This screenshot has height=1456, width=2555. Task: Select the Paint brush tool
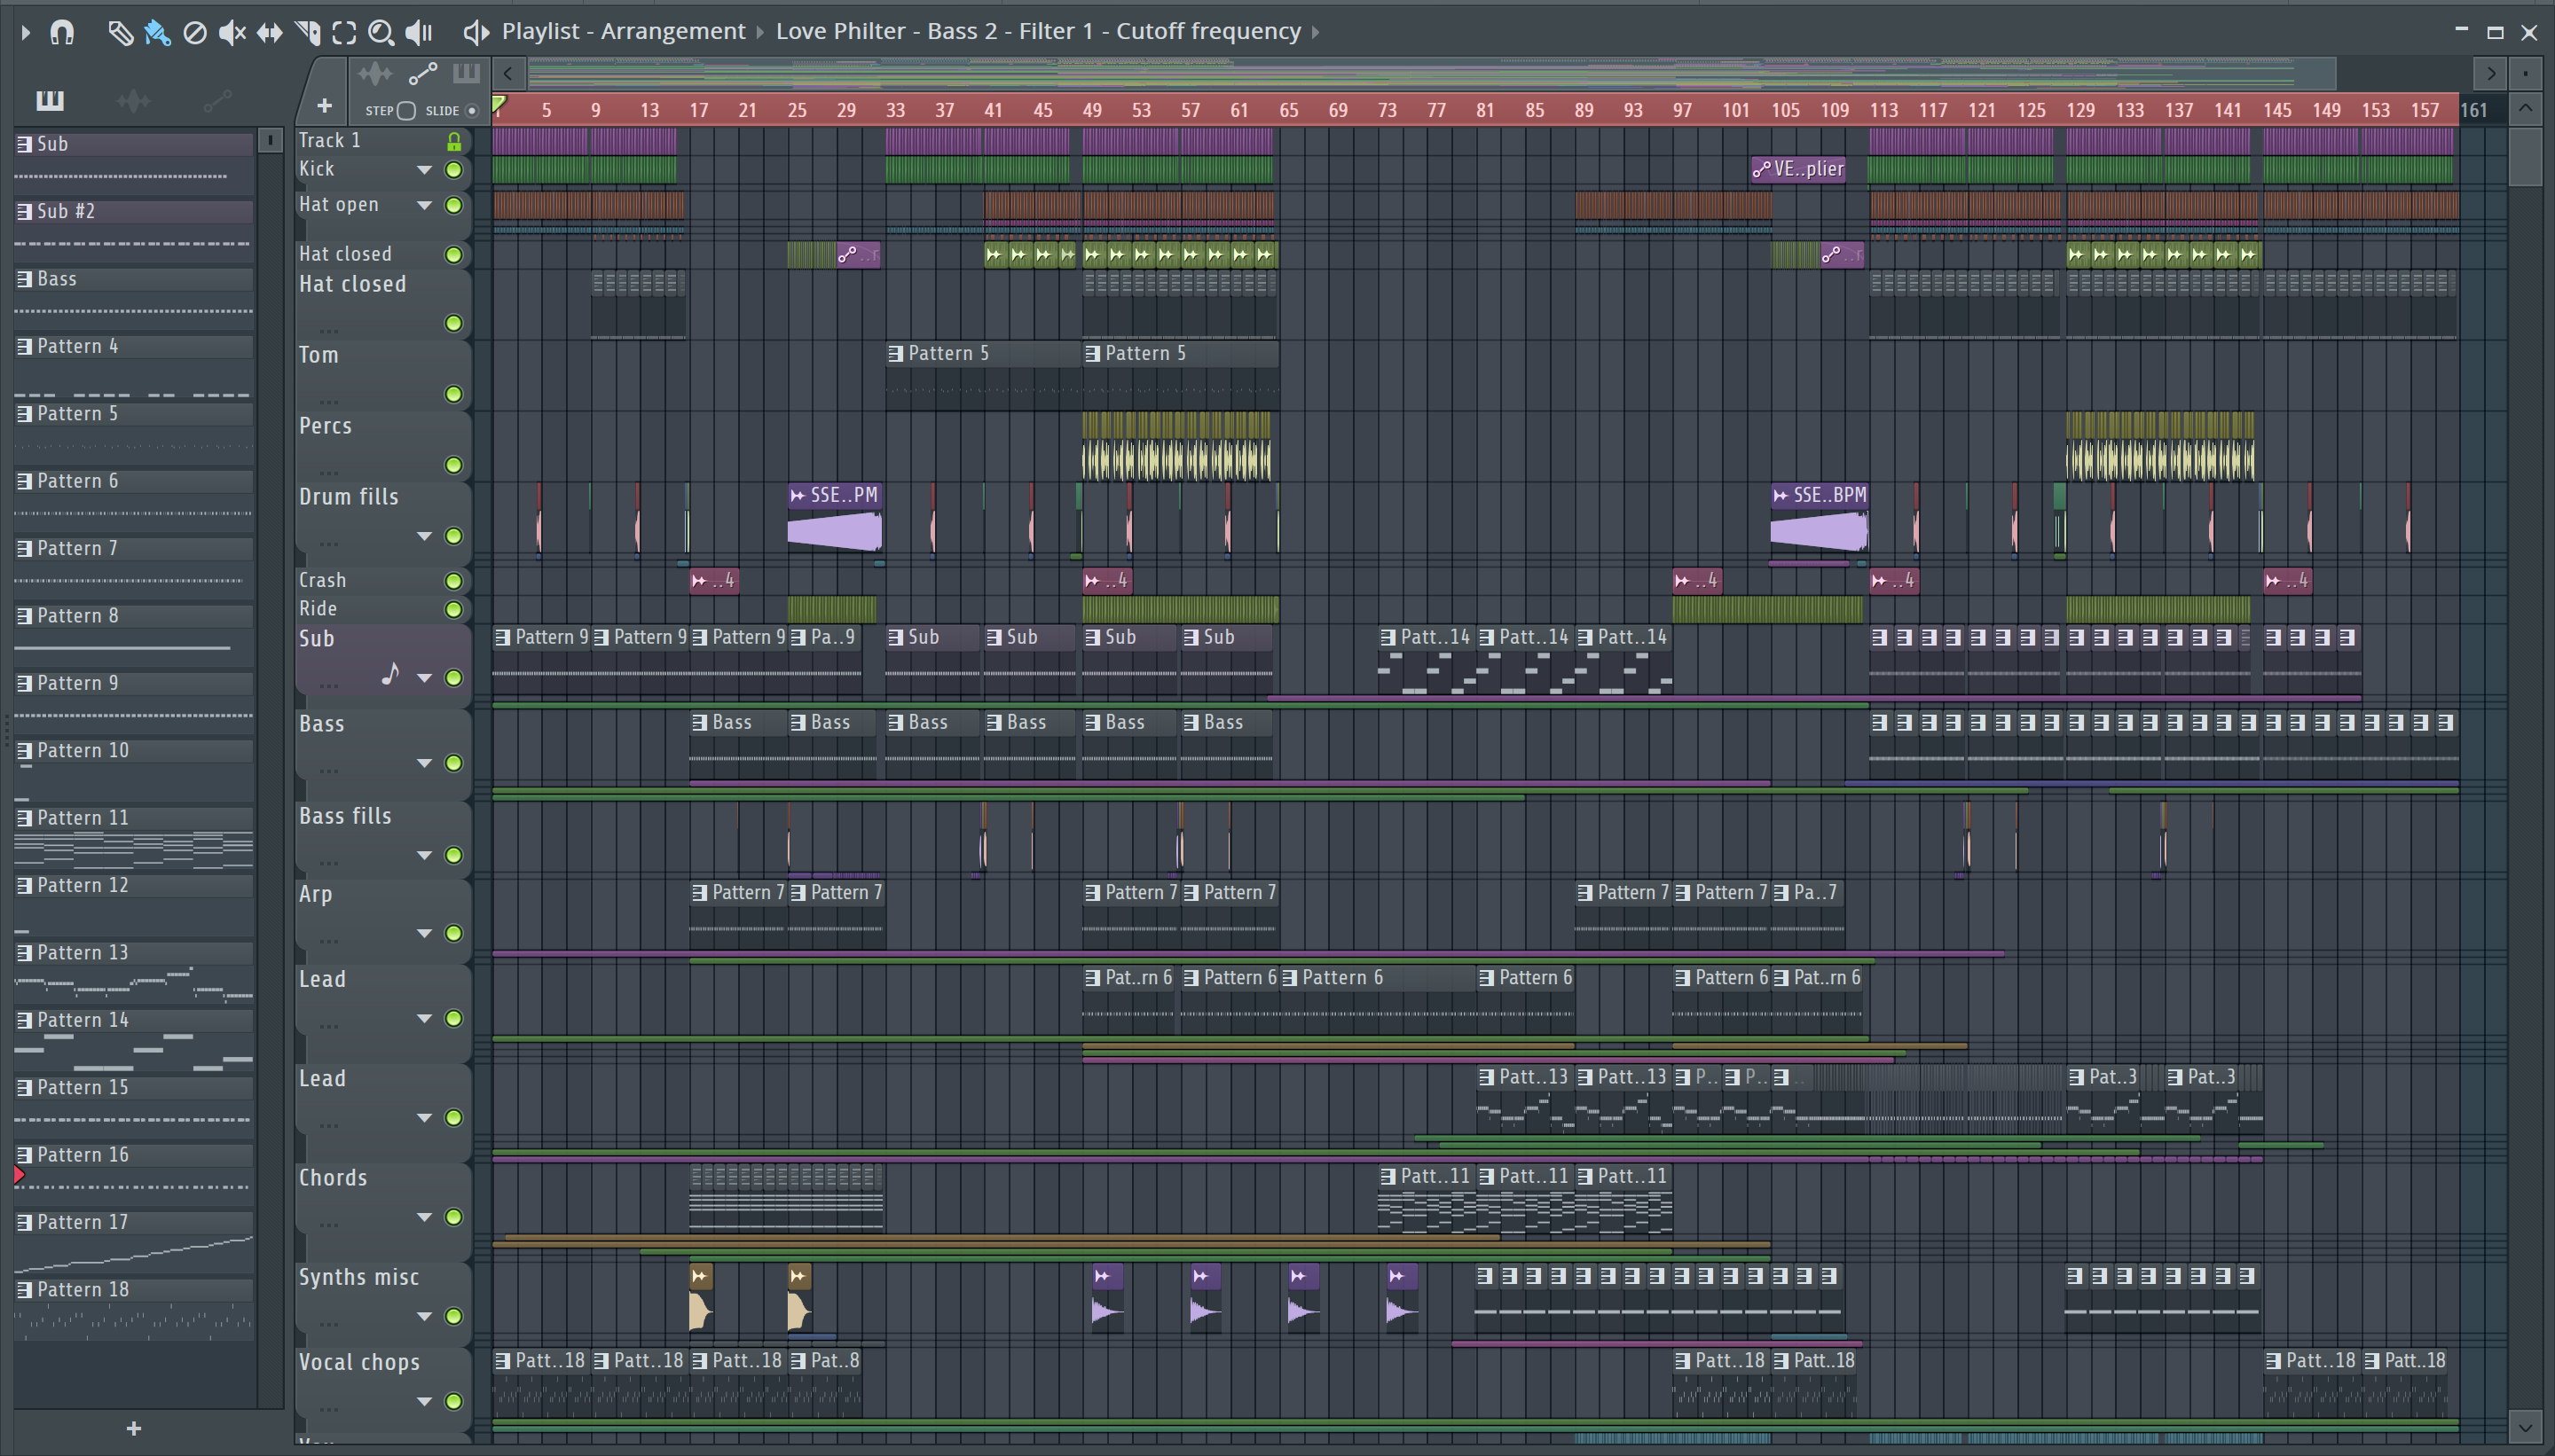pyautogui.click(x=157, y=32)
